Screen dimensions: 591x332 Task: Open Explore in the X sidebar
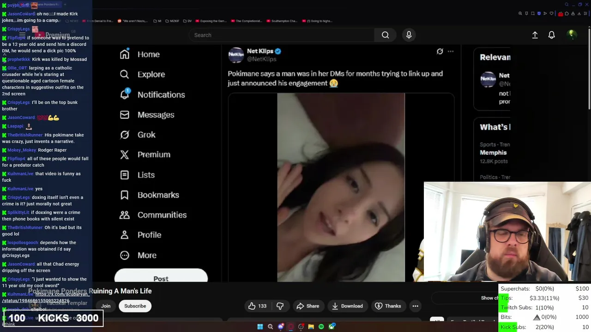(x=142, y=74)
